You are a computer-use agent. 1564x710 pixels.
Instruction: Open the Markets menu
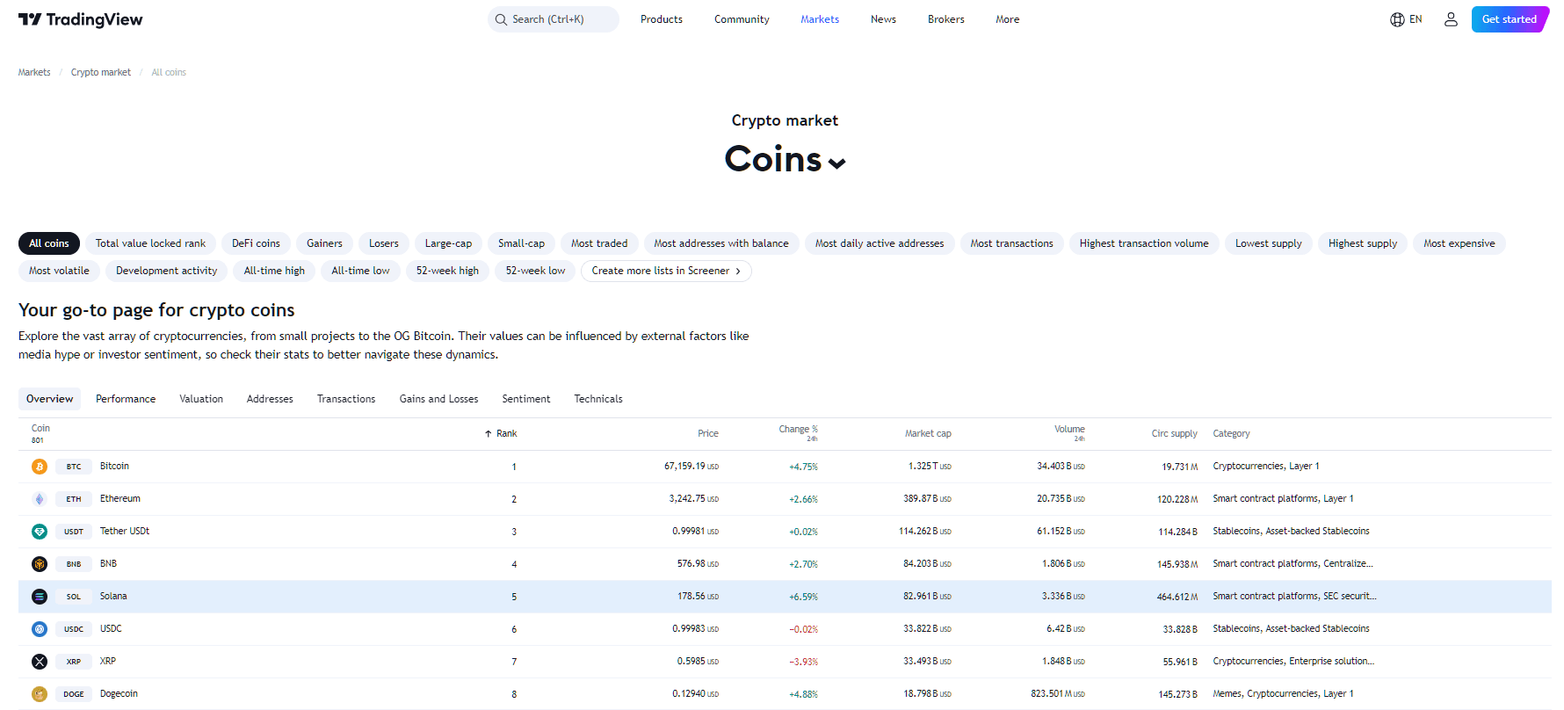coord(820,19)
